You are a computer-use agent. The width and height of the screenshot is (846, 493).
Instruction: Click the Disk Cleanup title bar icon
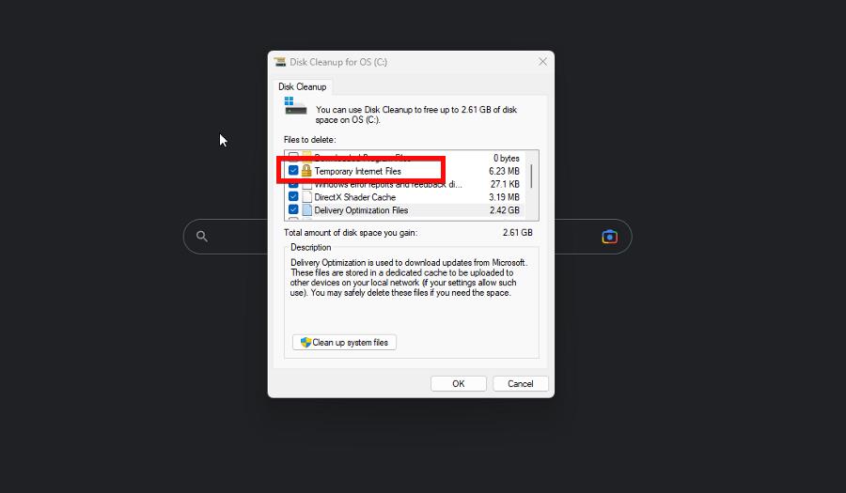279,62
